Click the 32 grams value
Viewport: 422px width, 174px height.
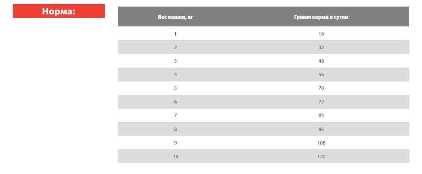pyautogui.click(x=321, y=47)
